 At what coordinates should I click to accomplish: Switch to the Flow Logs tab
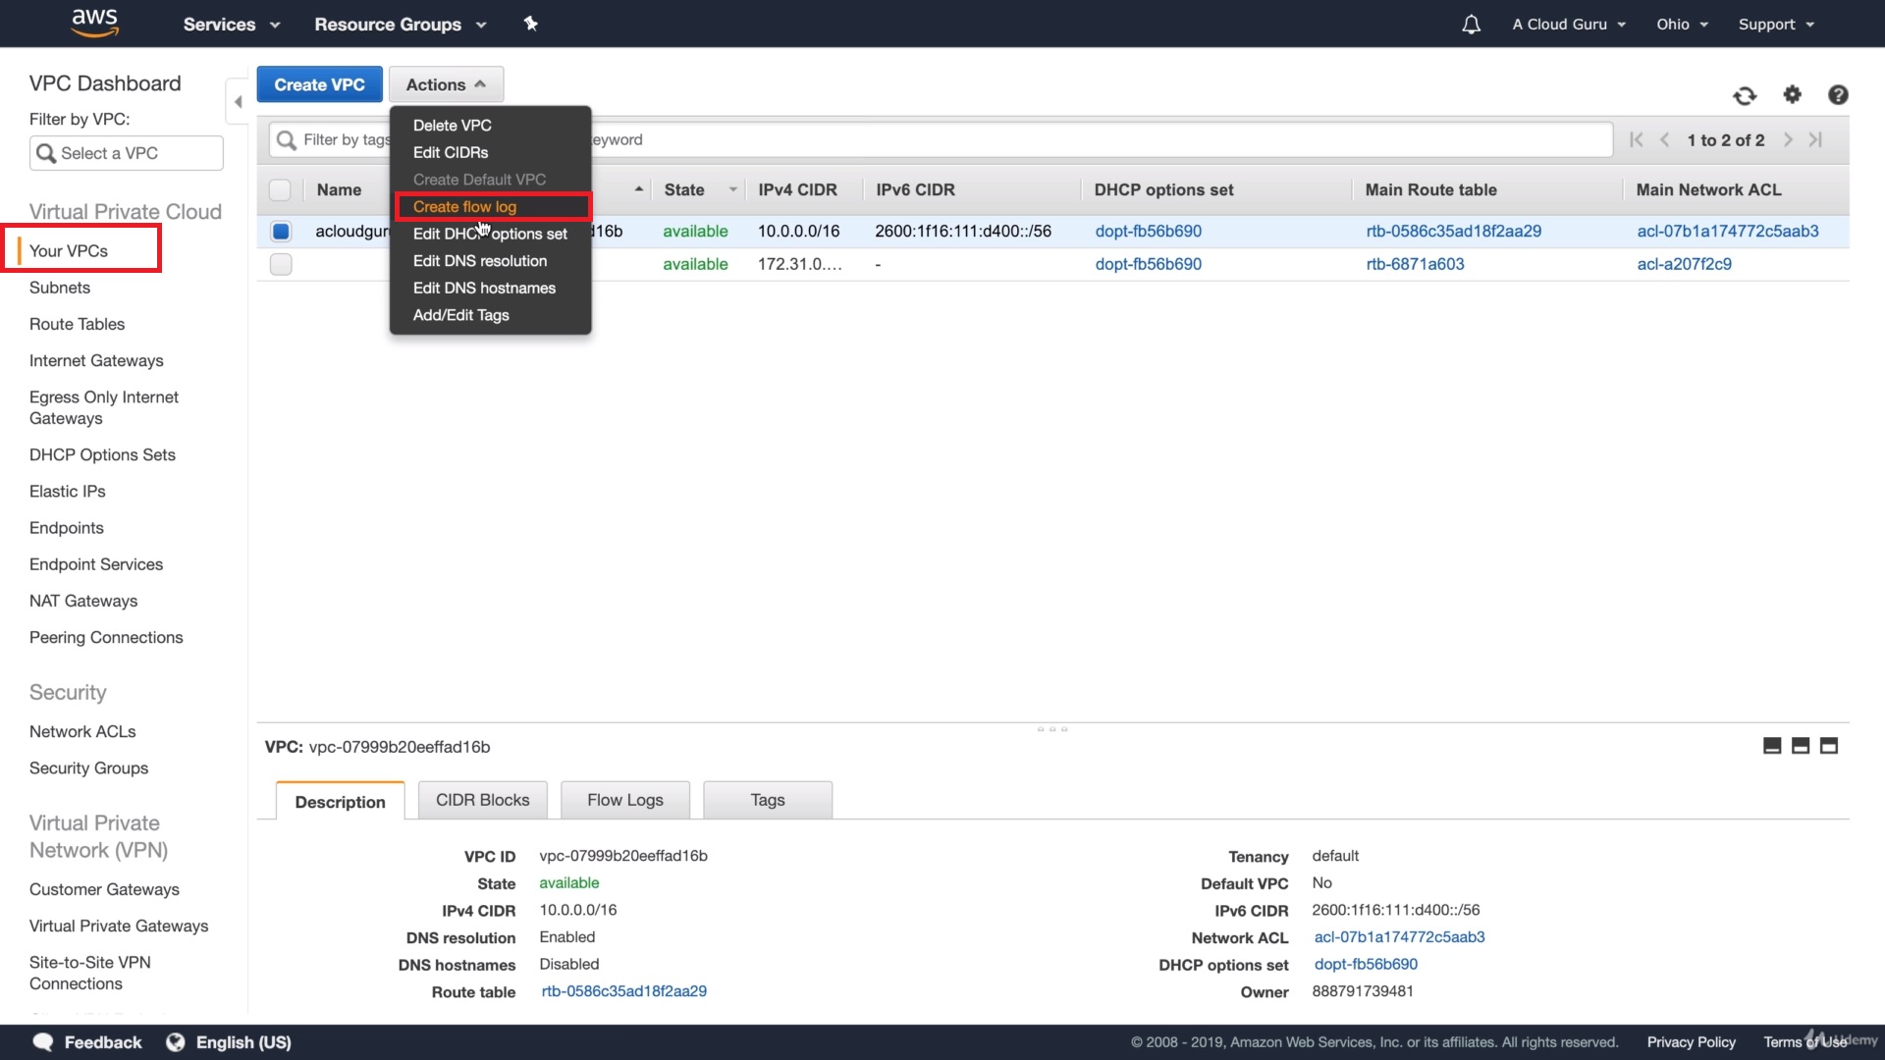click(x=624, y=800)
